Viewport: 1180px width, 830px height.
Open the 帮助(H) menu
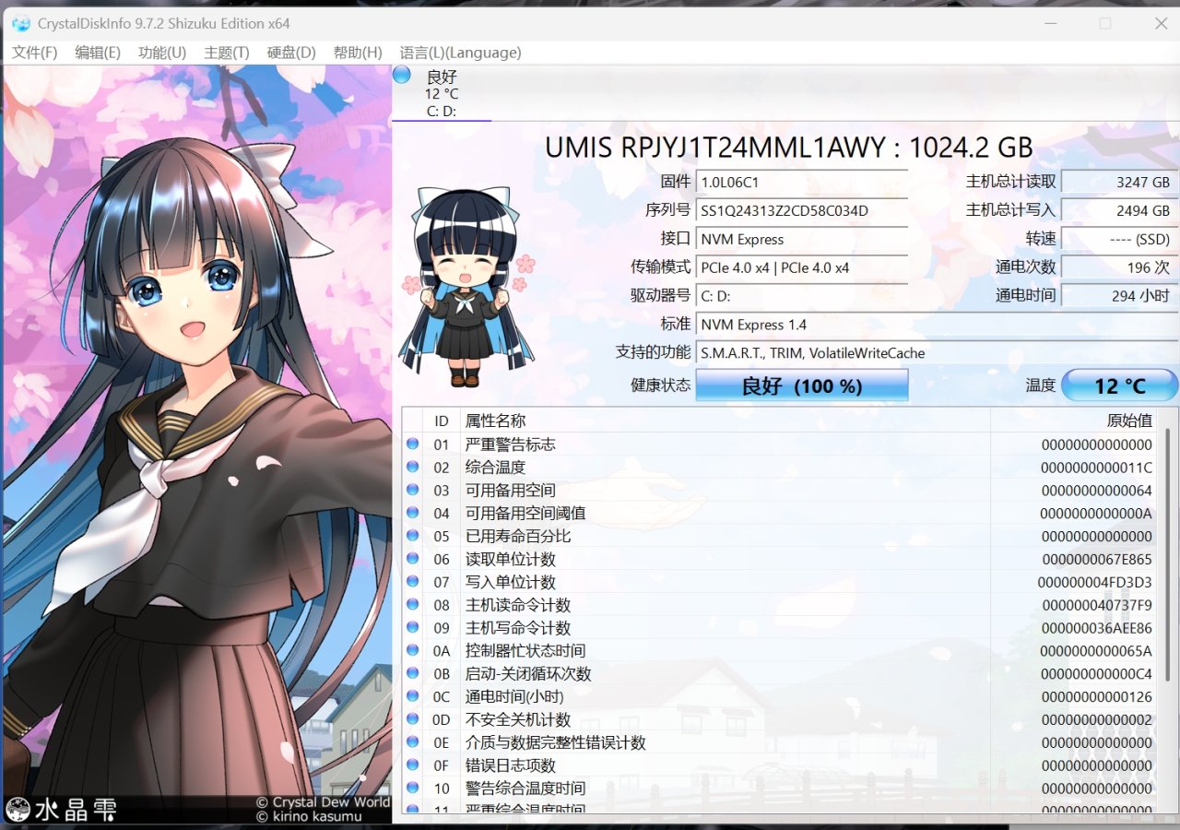(358, 53)
